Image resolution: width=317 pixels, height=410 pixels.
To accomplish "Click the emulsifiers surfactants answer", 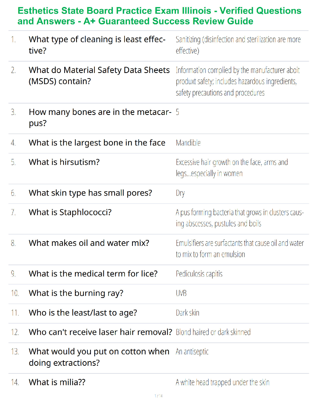I will tap(240, 248).
